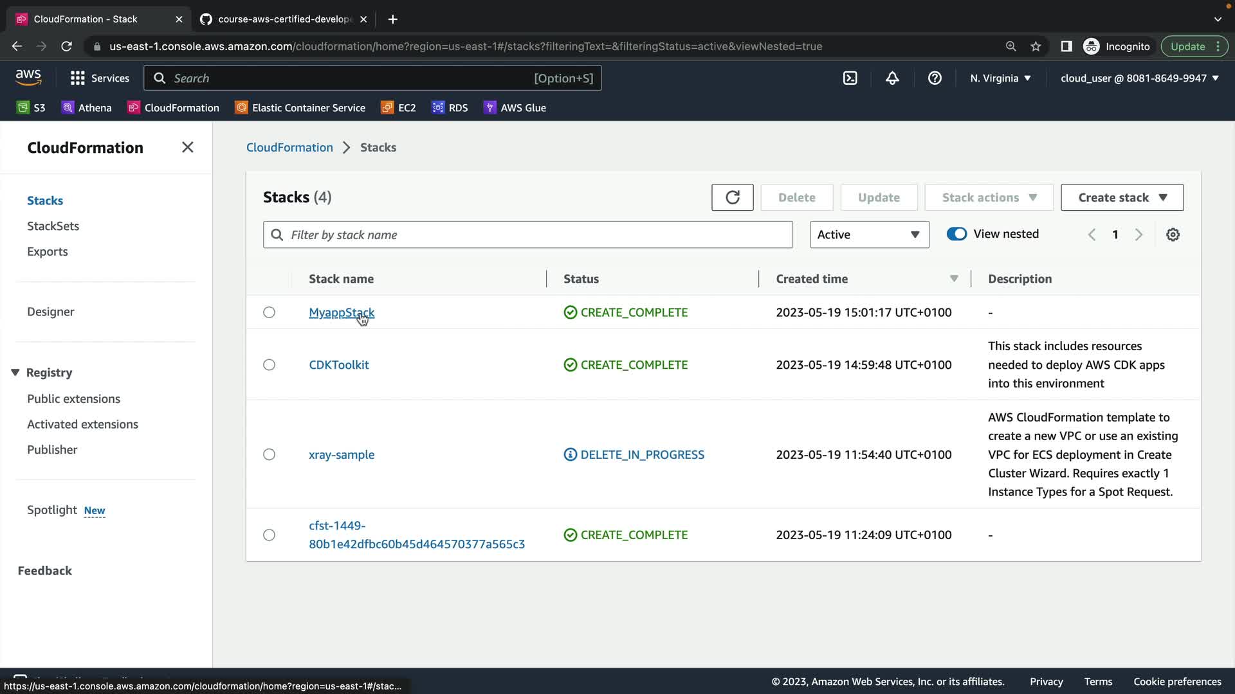Image resolution: width=1235 pixels, height=694 pixels.
Task: Switch to the course-aws-certified-developer GitHub tab
Action: tap(283, 19)
